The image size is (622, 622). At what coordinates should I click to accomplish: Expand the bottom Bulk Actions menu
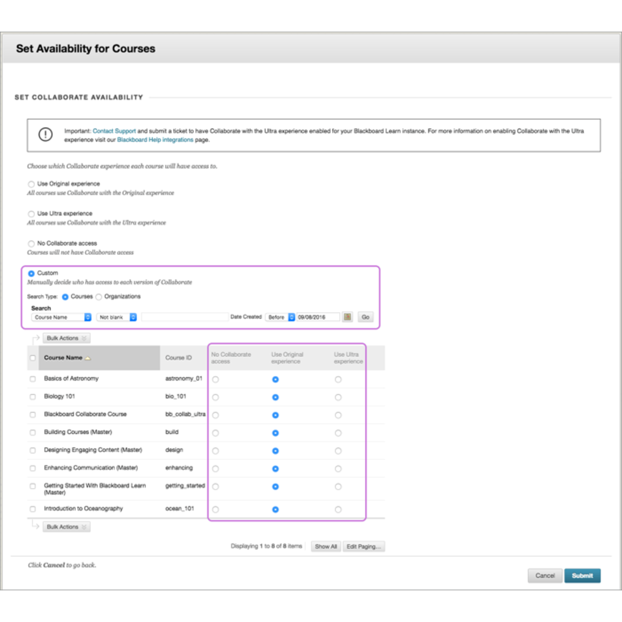(x=66, y=526)
